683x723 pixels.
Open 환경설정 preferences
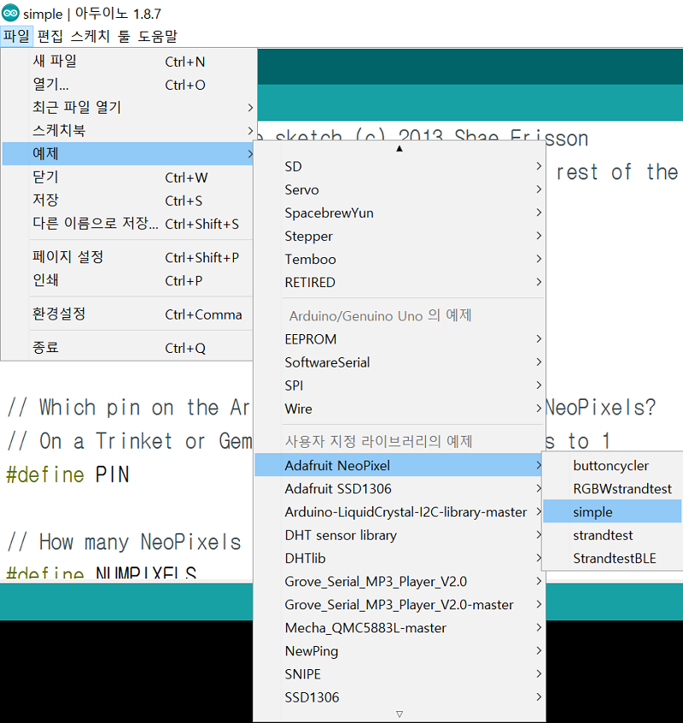click(127, 314)
